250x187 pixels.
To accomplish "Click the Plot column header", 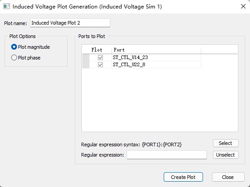I will pos(97,50).
